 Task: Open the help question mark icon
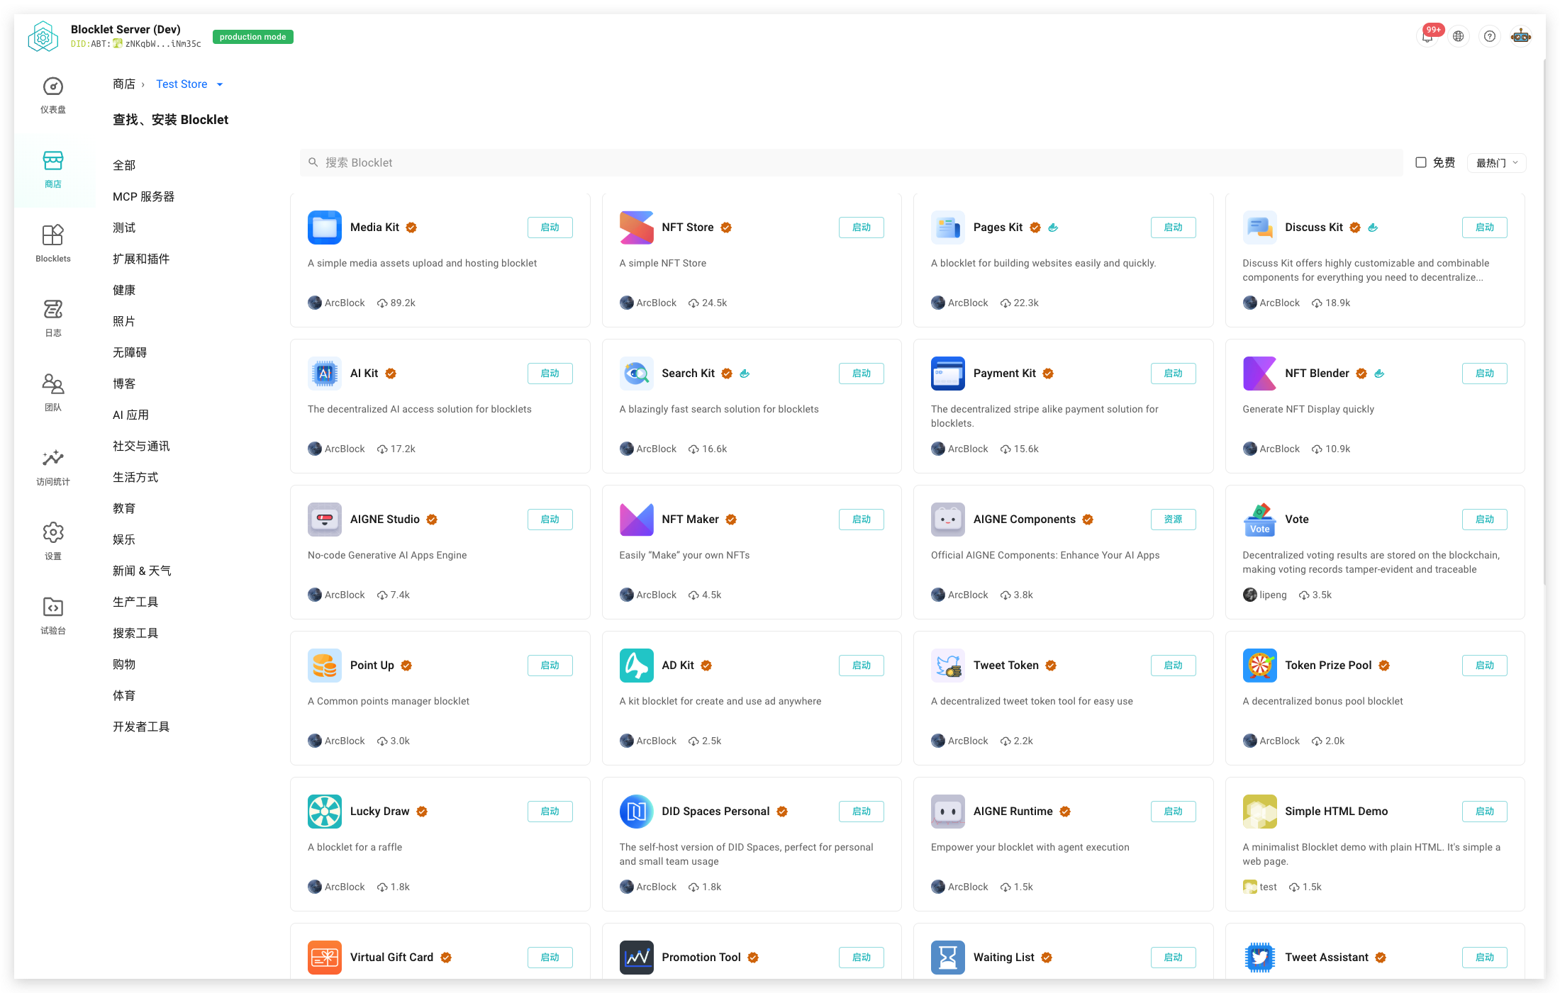(1490, 36)
